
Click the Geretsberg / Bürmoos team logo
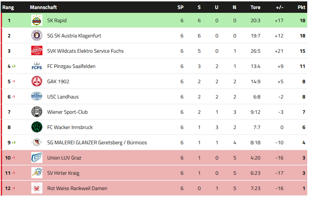tap(36, 143)
